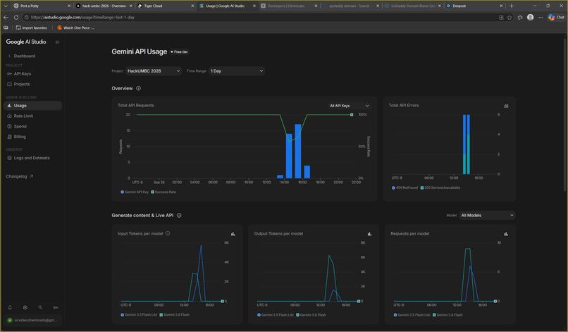Viewport: 568px width, 332px height.
Task: Toggle 503 ServiceUnavailable legend in errors chart
Action: point(440,187)
